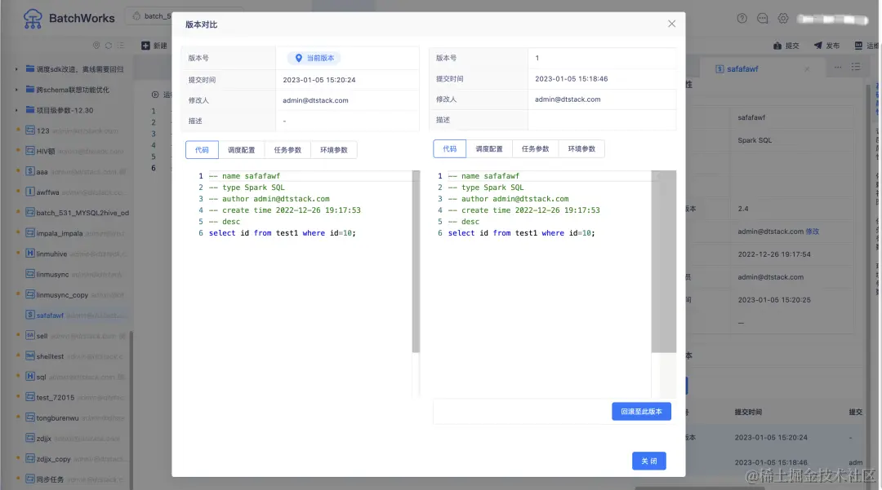Screen dimensions: 882x490
Task: Switch to the safafawf editor tab
Action: (x=742, y=69)
